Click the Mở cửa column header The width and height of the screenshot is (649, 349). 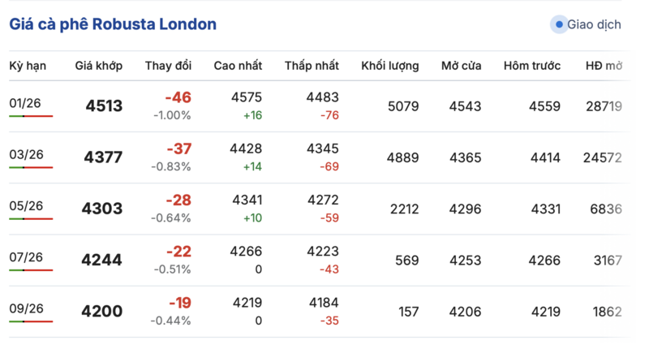pyautogui.click(x=462, y=66)
